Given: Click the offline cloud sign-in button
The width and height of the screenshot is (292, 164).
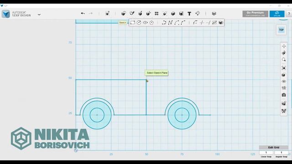Looking at the screenshot, I should click(x=277, y=14).
